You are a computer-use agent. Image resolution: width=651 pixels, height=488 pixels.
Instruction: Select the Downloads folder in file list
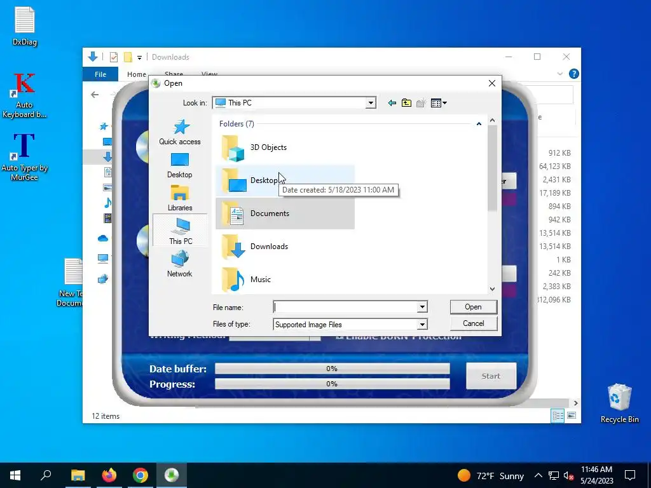tap(285, 247)
